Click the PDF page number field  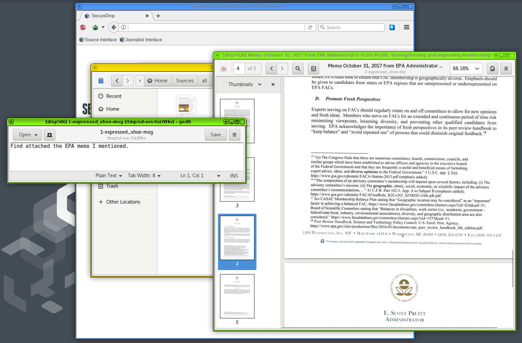coord(239,69)
